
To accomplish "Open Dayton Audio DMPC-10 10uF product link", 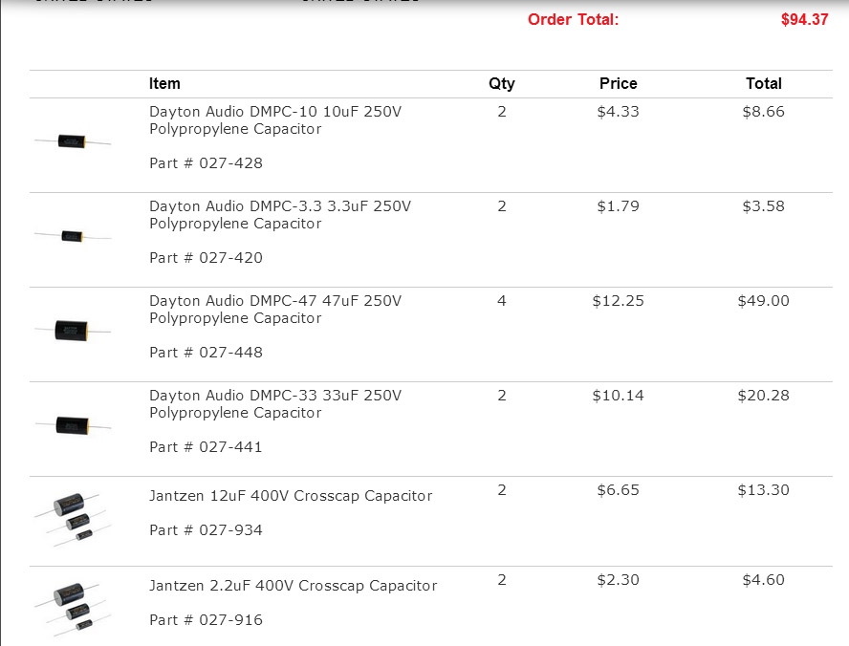I will (274, 120).
